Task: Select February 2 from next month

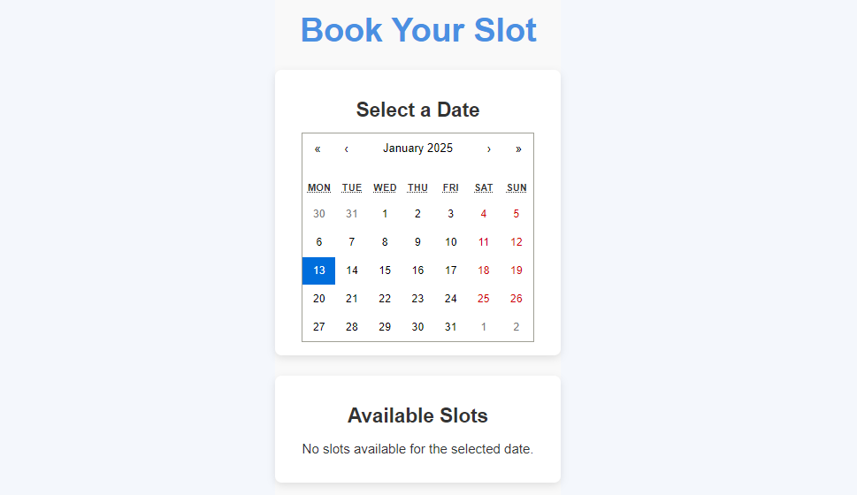Action: pos(516,327)
